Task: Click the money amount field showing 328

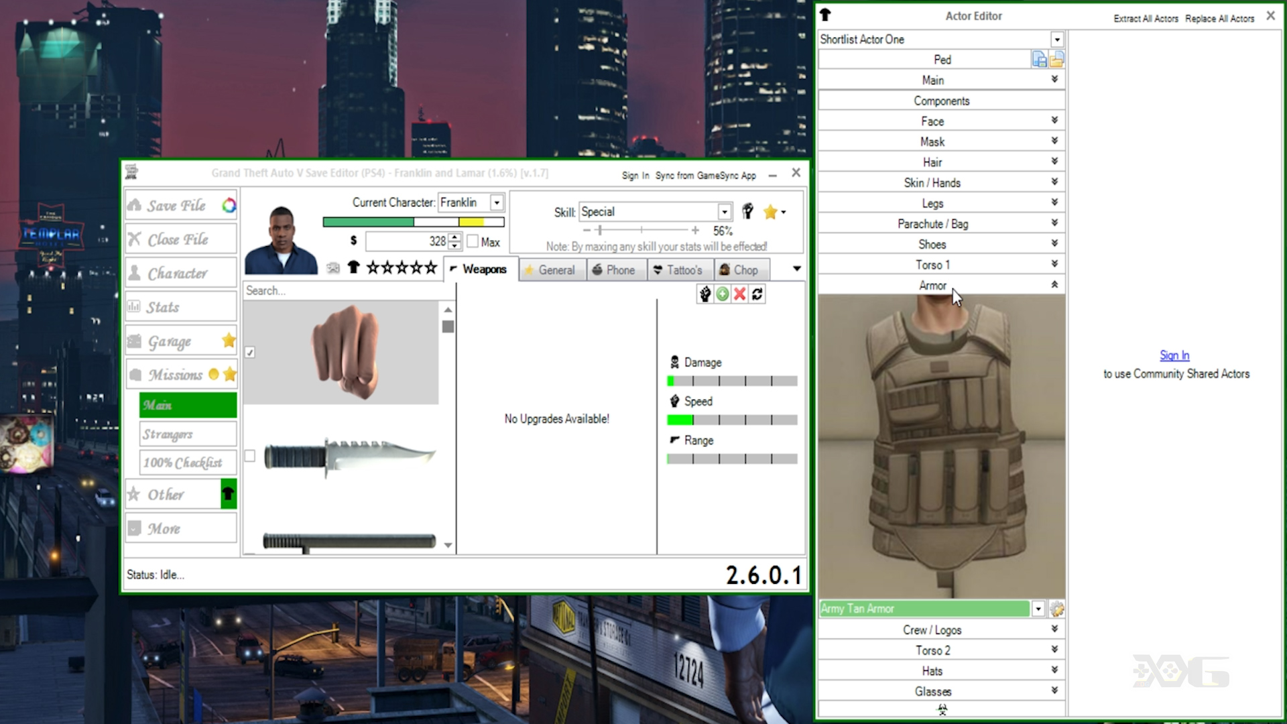Action: (x=408, y=241)
